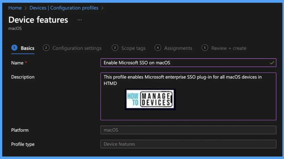
Task: Click the Profile type label
Action: (23, 144)
